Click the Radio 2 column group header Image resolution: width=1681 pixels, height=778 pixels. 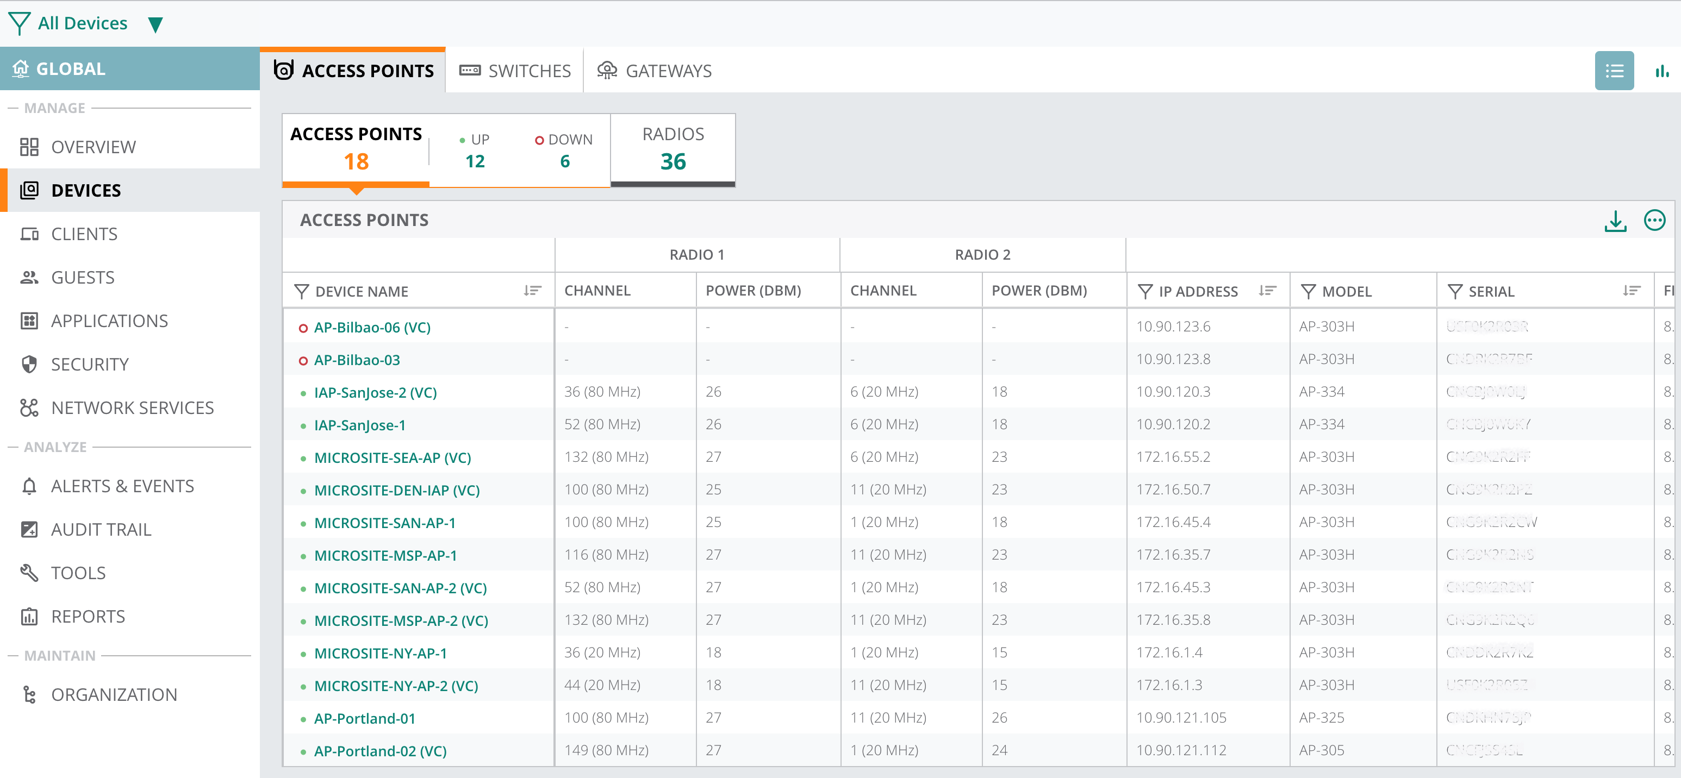click(x=982, y=255)
